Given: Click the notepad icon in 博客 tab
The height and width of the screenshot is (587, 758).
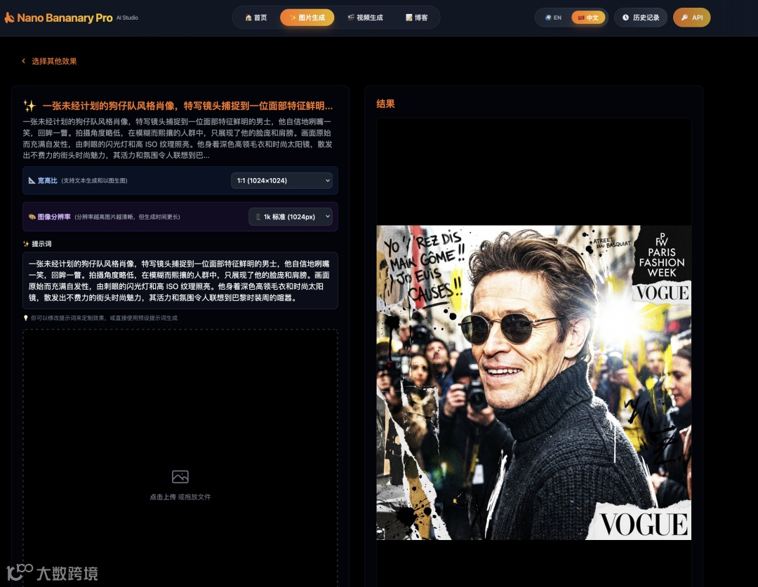Looking at the screenshot, I should (409, 18).
